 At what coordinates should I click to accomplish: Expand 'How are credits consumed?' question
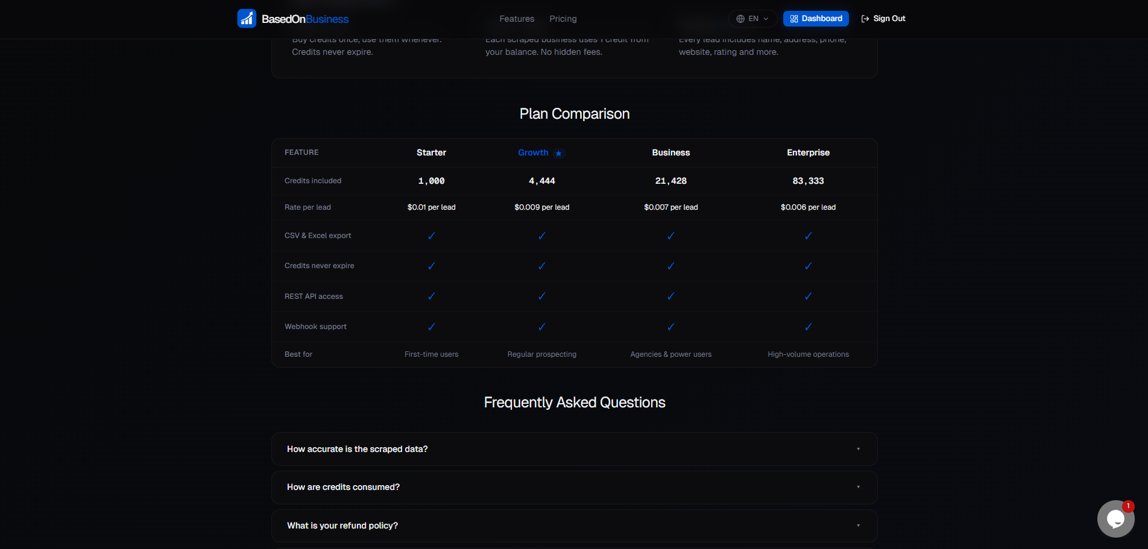574,487
